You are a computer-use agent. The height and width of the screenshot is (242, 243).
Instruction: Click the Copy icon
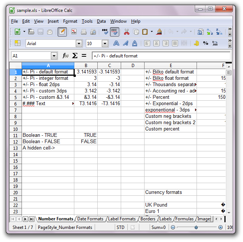136,32
